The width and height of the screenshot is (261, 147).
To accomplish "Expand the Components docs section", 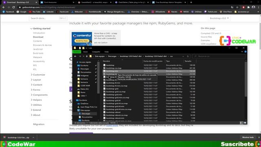I will 39,95.
